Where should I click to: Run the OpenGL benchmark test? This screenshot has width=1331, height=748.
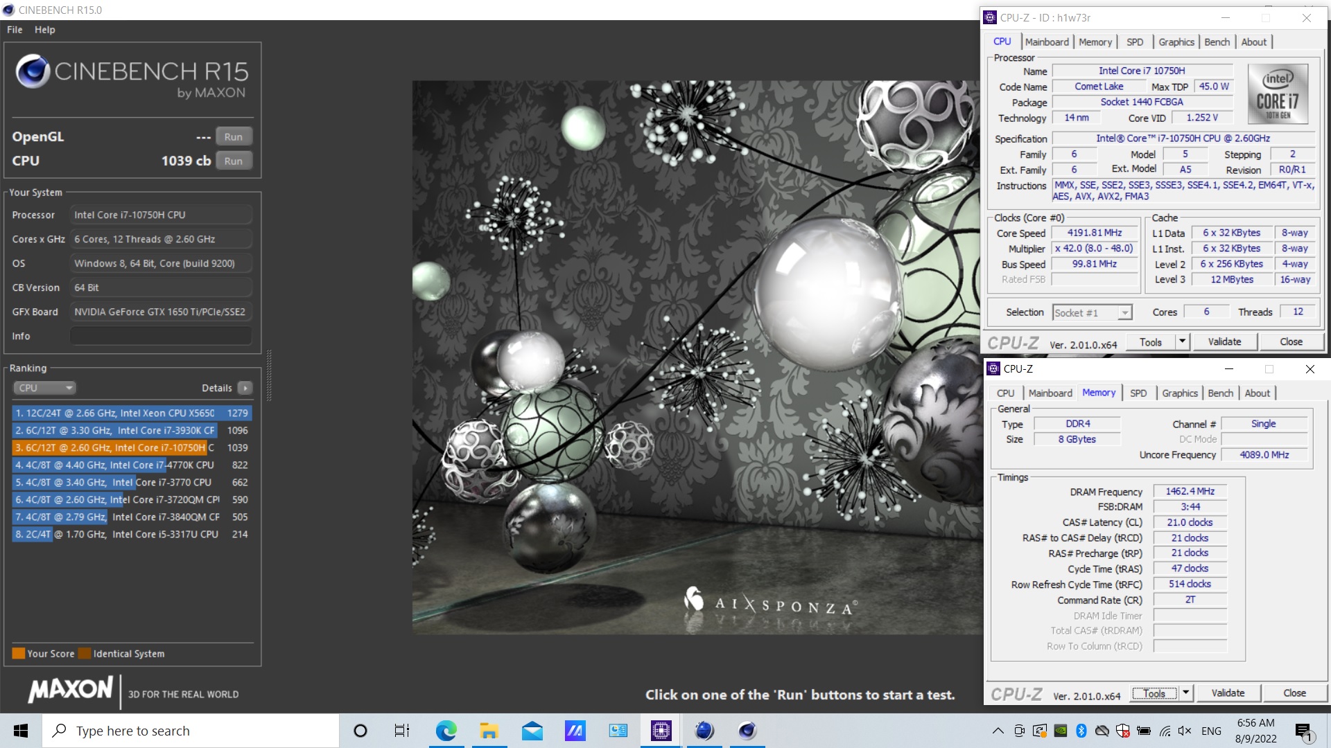point(234,136)
